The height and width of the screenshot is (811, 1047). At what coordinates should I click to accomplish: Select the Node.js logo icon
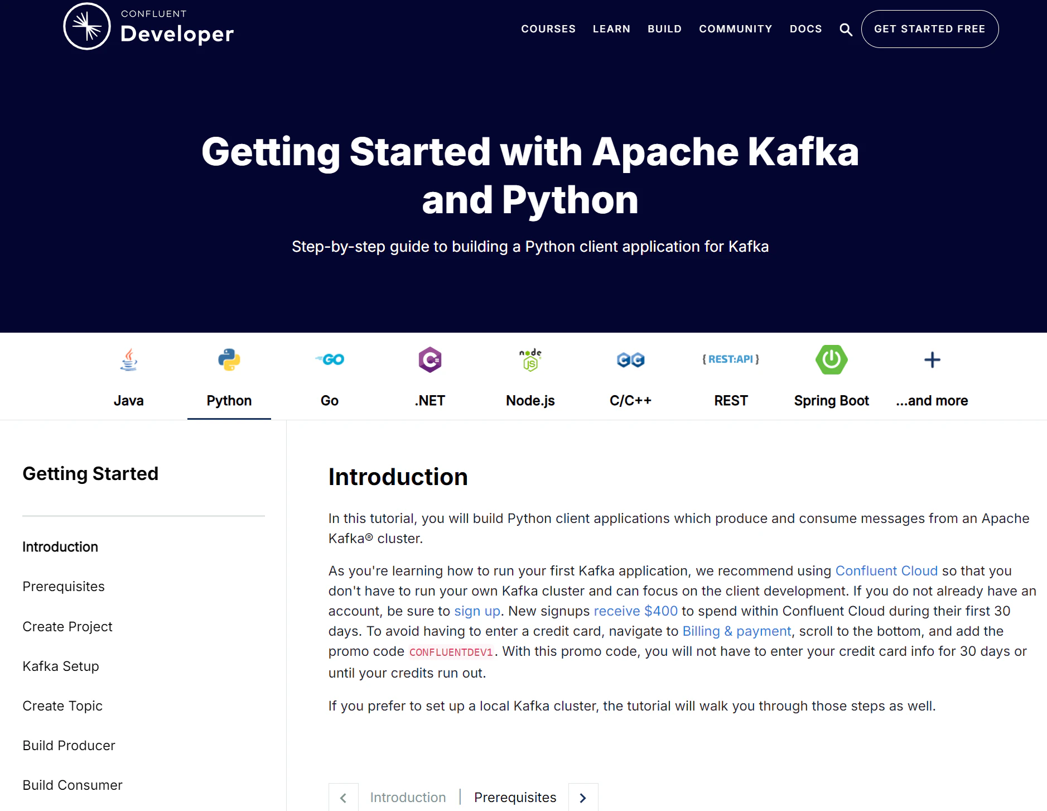[x=530, y=360]
